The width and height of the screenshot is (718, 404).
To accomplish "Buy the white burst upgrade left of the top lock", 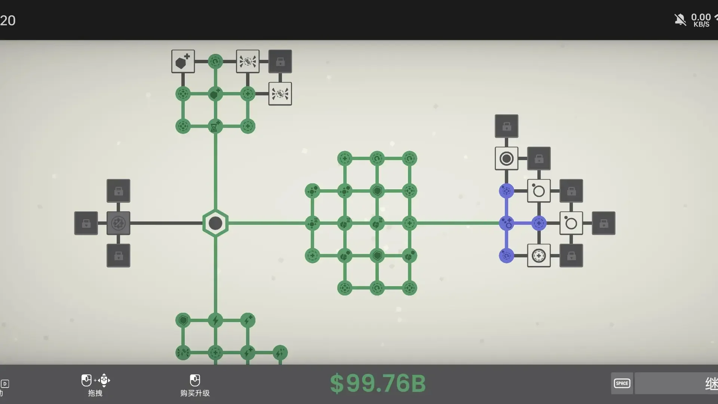I will point(248,61).
